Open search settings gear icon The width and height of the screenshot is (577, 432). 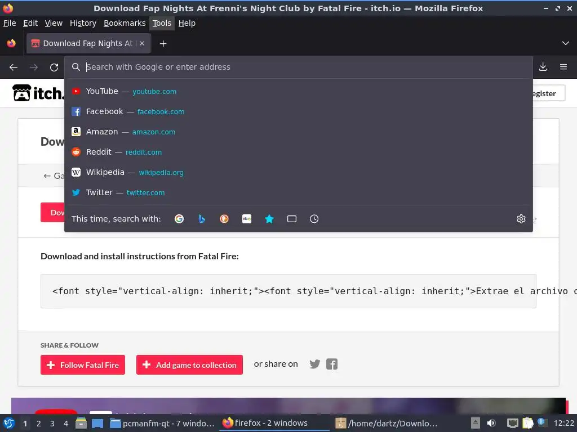pos(521,219)
